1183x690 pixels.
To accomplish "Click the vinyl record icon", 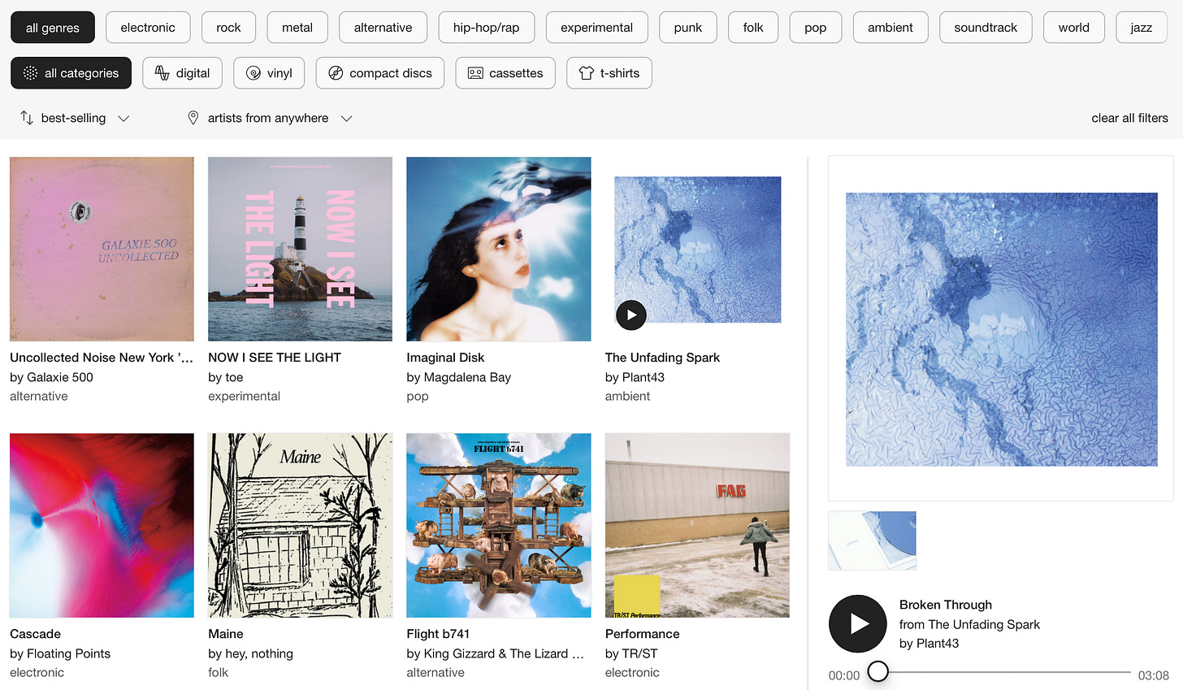I will coord(253,73).
